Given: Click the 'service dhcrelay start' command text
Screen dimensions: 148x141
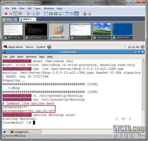Looking at the screenshot, I should (x=54, y=115).
